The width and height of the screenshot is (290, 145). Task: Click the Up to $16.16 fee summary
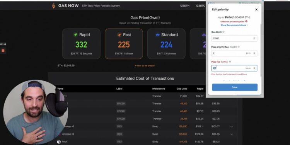pos(234,17)
